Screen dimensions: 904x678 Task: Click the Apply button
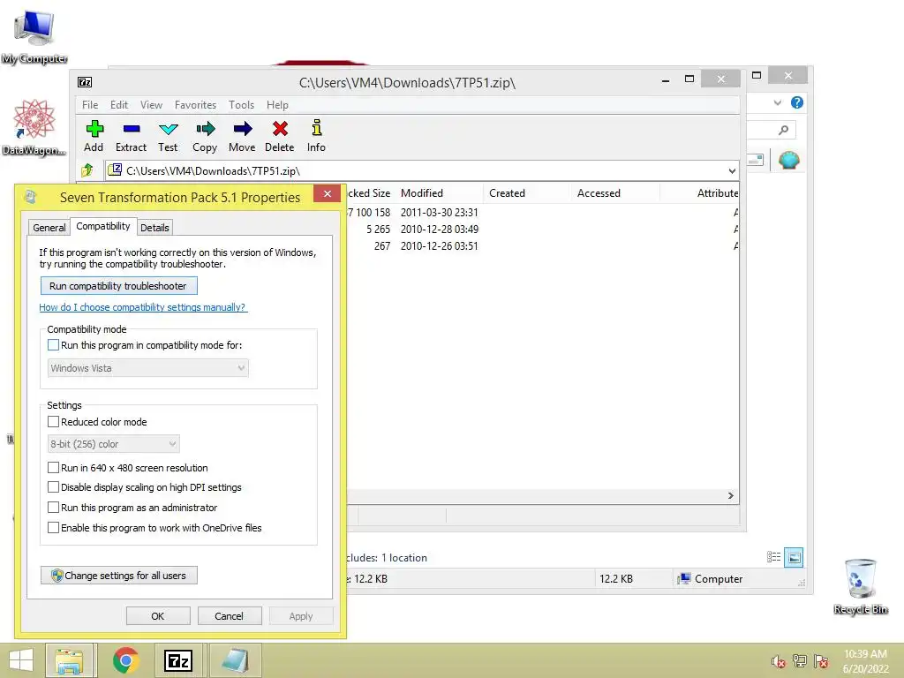(x=301, y=615)
